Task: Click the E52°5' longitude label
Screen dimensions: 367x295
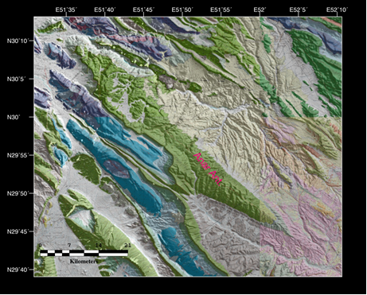Action: (299, 10)
